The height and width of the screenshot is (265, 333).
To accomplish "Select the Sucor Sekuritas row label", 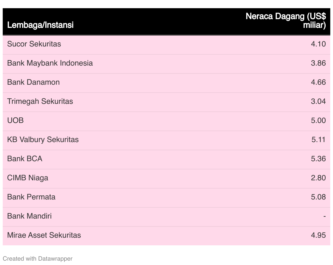I will [x=34, y=44].
